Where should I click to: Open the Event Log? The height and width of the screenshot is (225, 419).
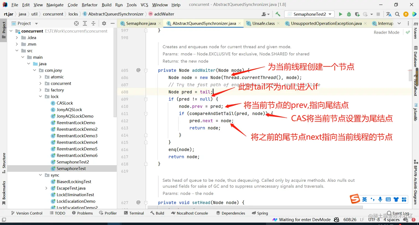[398, 213]
